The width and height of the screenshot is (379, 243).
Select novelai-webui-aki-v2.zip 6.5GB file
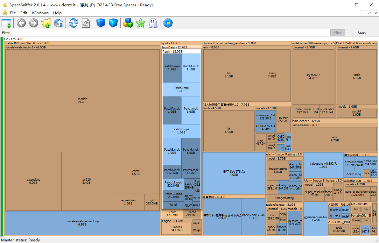[82, 223]
